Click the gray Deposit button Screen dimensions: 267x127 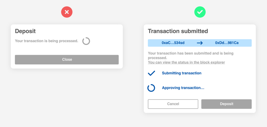(226, 104)
